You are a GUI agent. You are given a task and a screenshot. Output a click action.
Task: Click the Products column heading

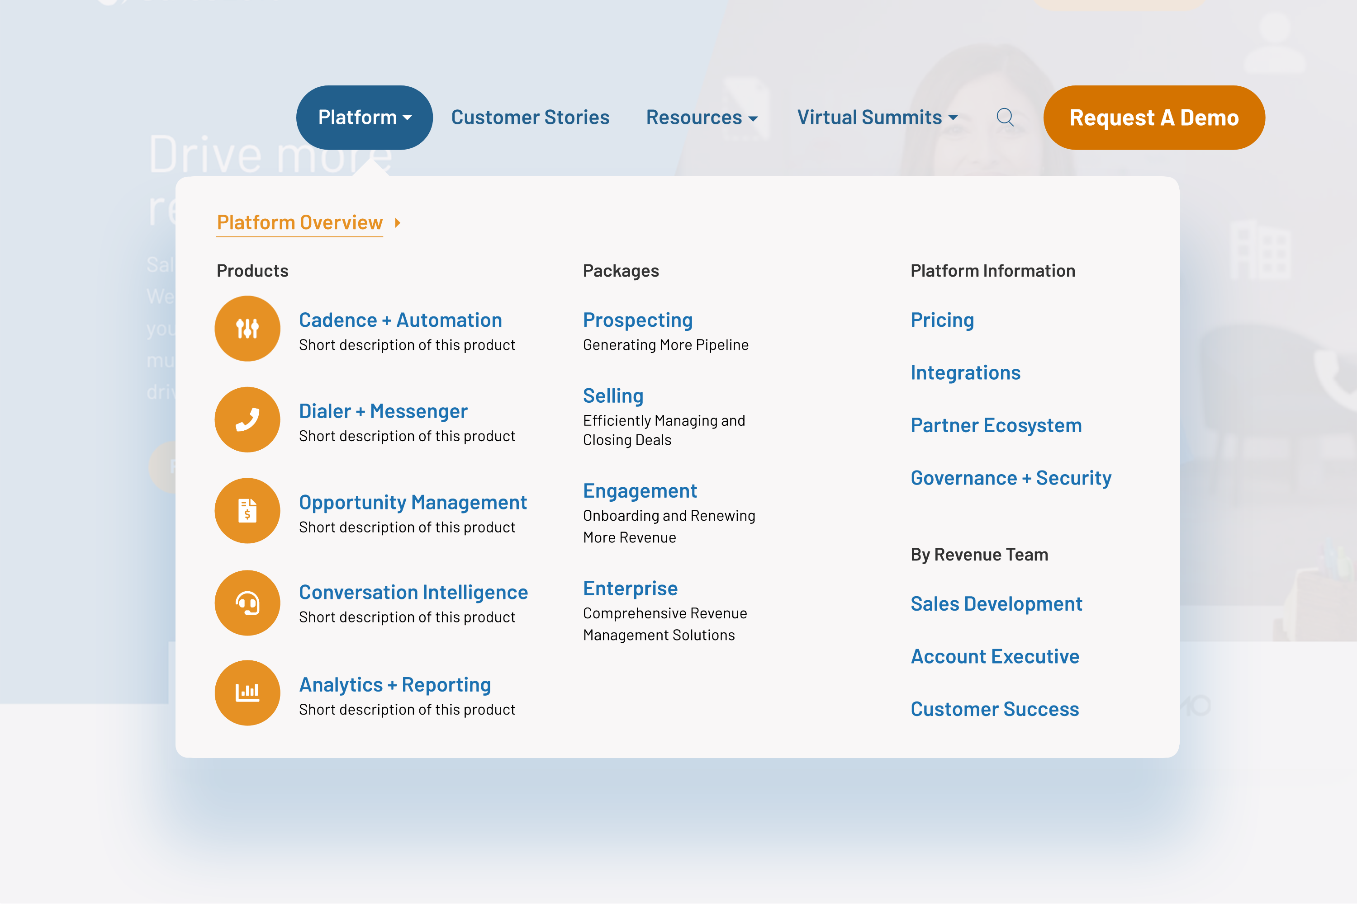click(252, 271)
